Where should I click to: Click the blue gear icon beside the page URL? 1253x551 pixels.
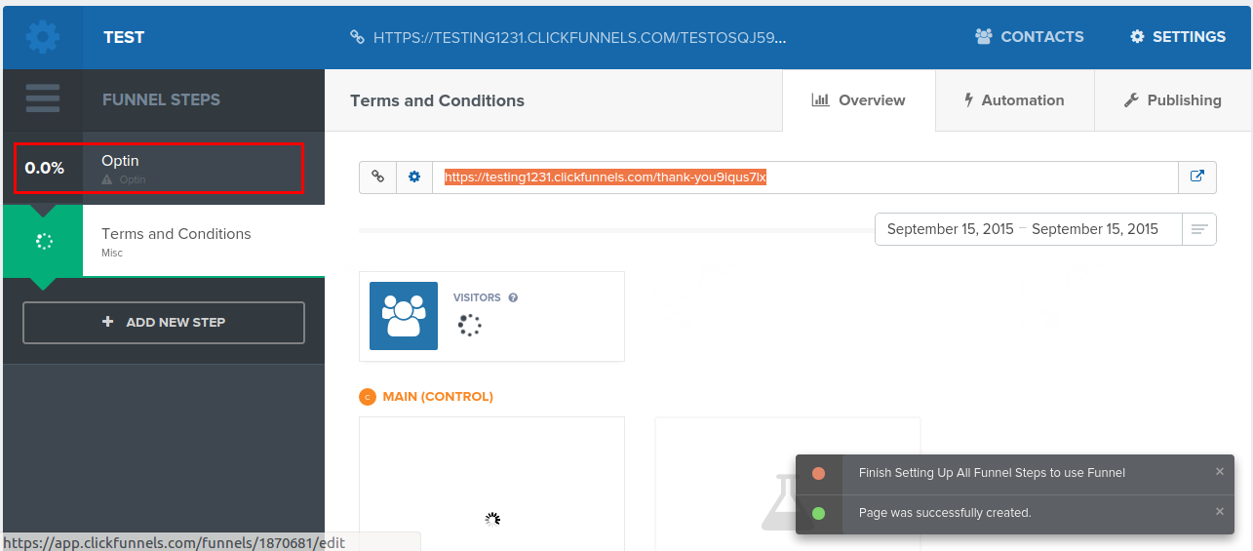pos(413,177)
